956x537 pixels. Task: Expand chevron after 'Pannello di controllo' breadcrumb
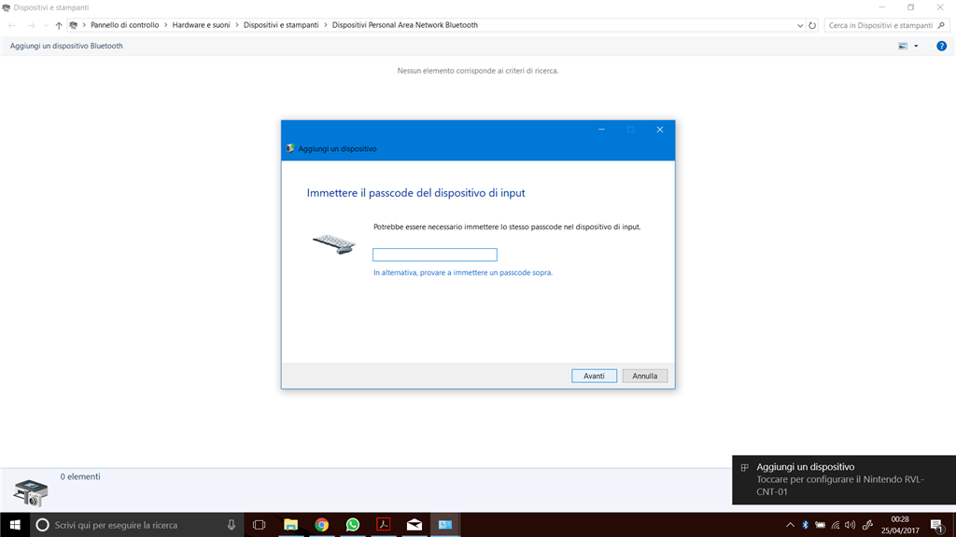coord(166,25)
